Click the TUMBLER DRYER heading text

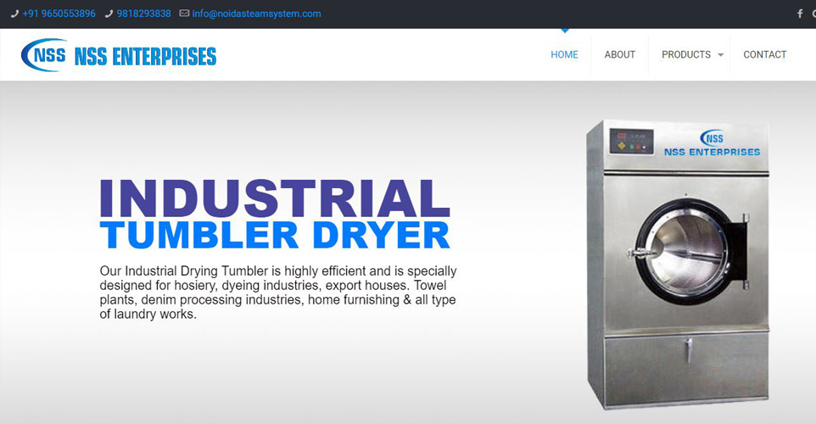[275, 235]
